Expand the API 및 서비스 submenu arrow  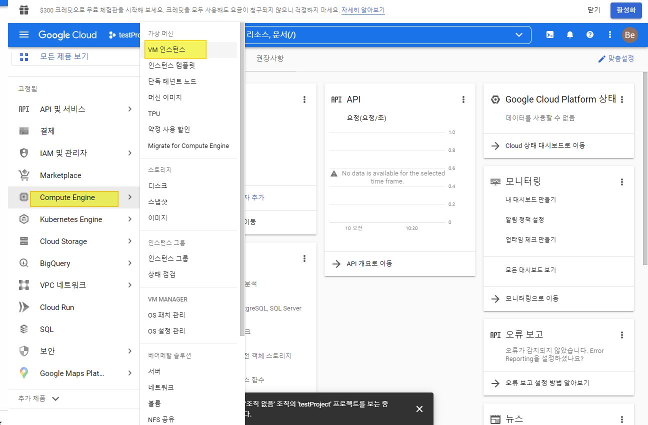pyautogui.click(x=129, y=109)
